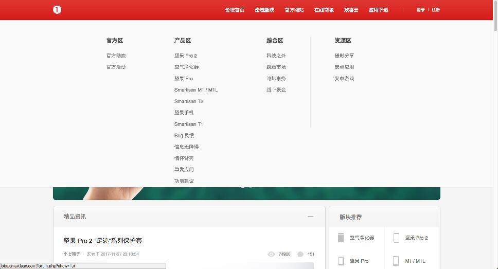This screenshot has width=498, height=269.
Task: Click the comment count 151
Action: pos(311,254)
